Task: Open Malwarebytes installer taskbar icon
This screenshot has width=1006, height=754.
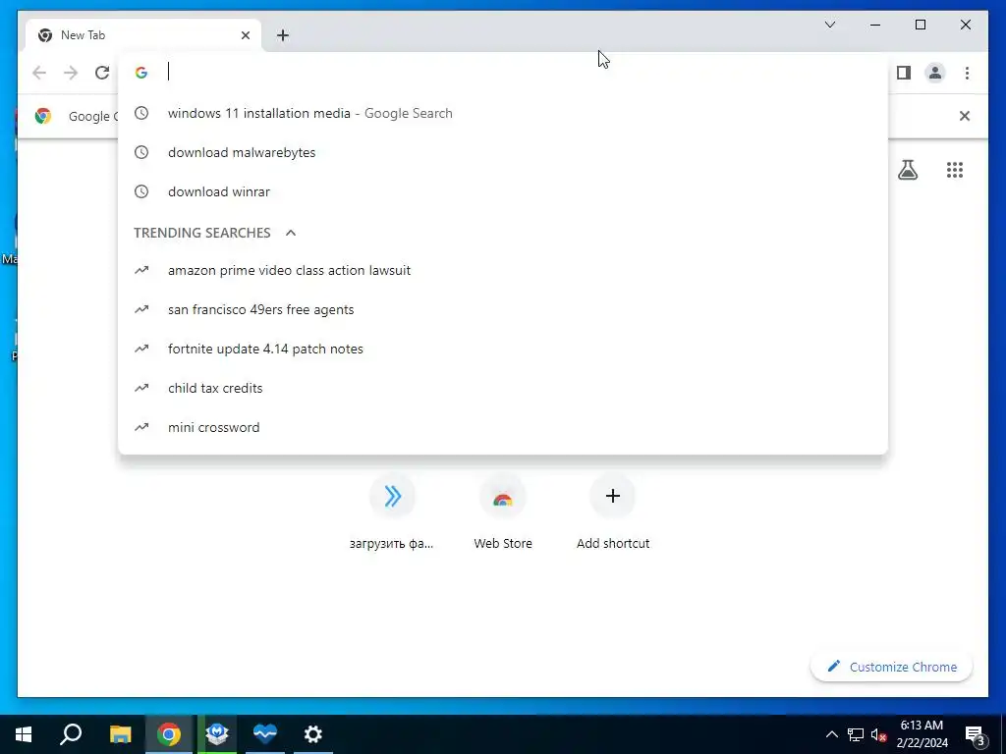Action: click(x=217, y=734)
